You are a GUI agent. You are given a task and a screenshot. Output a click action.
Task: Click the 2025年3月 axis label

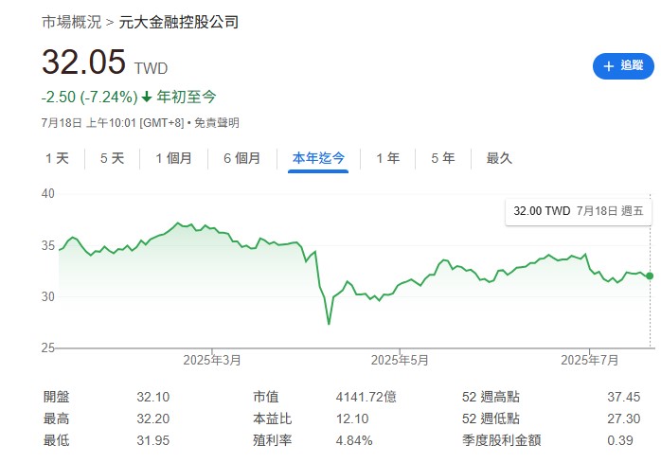[x=212, y=360]
